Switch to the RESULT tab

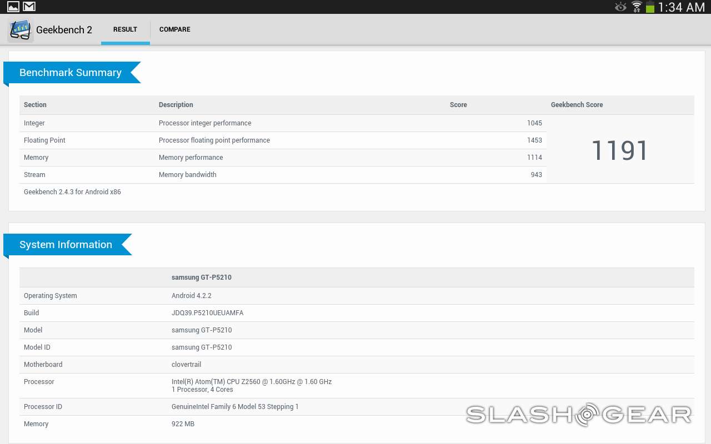point(125,29)
